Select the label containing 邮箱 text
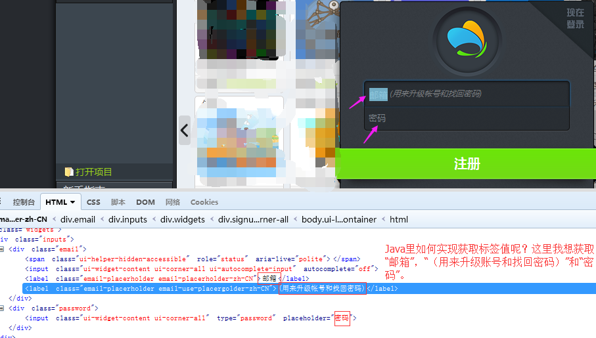This screenshot has height=338, width=596. point(168,279)
